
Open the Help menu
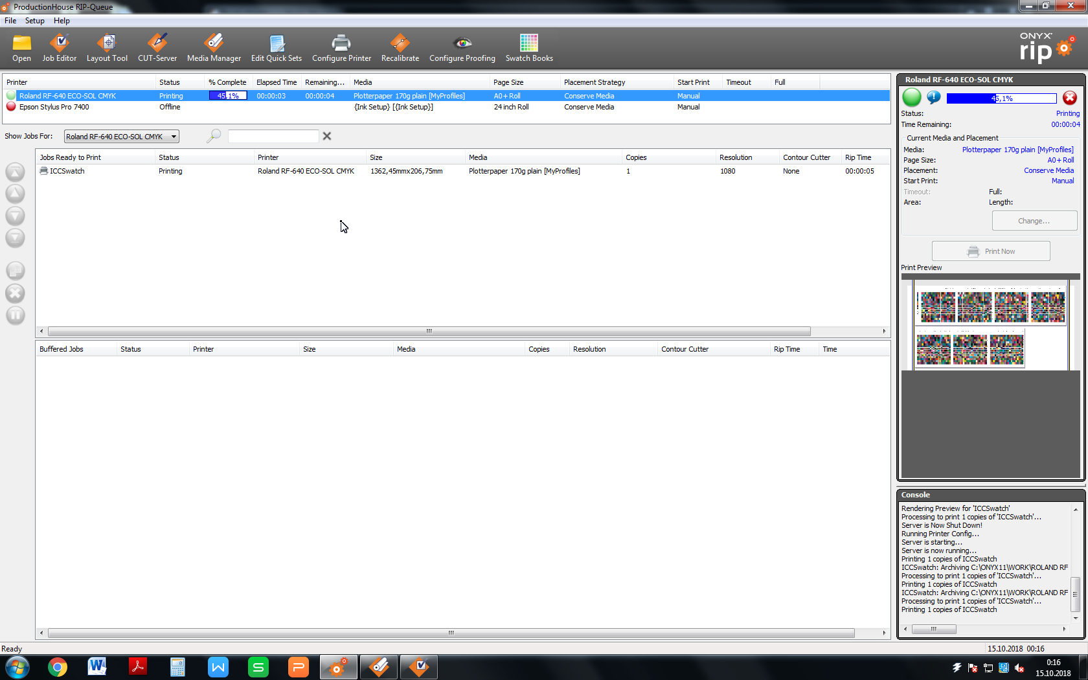62,21
